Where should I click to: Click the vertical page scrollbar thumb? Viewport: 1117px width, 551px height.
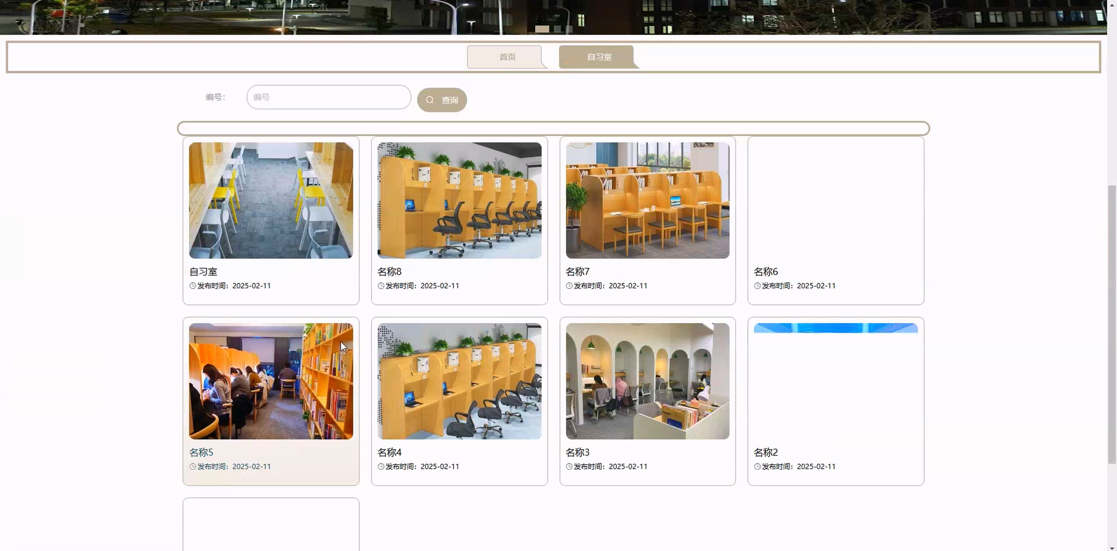point(1112,325)
